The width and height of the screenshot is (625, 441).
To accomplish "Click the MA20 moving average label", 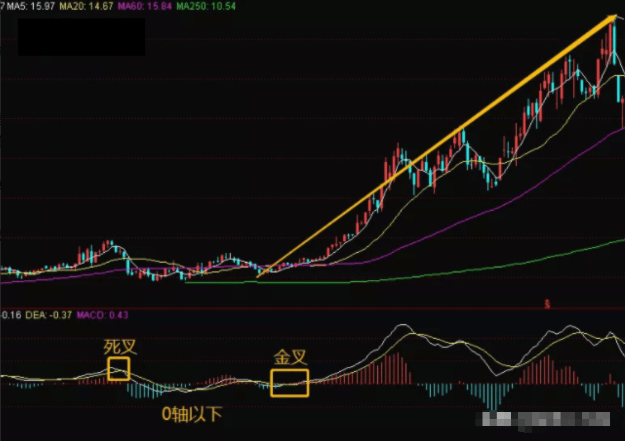I will click(x=86, y=7).
